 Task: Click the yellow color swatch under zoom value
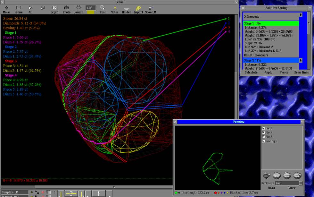pos(91,12)
